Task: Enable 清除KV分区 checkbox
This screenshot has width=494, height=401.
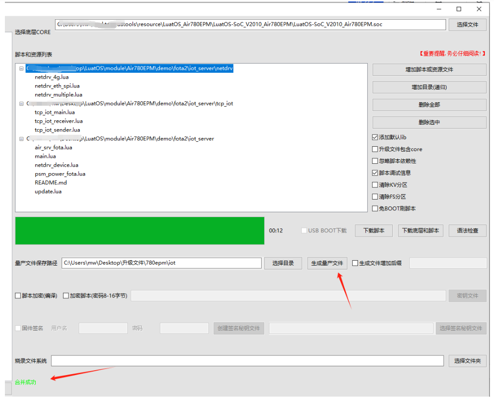Action: [x=375, y=185]
